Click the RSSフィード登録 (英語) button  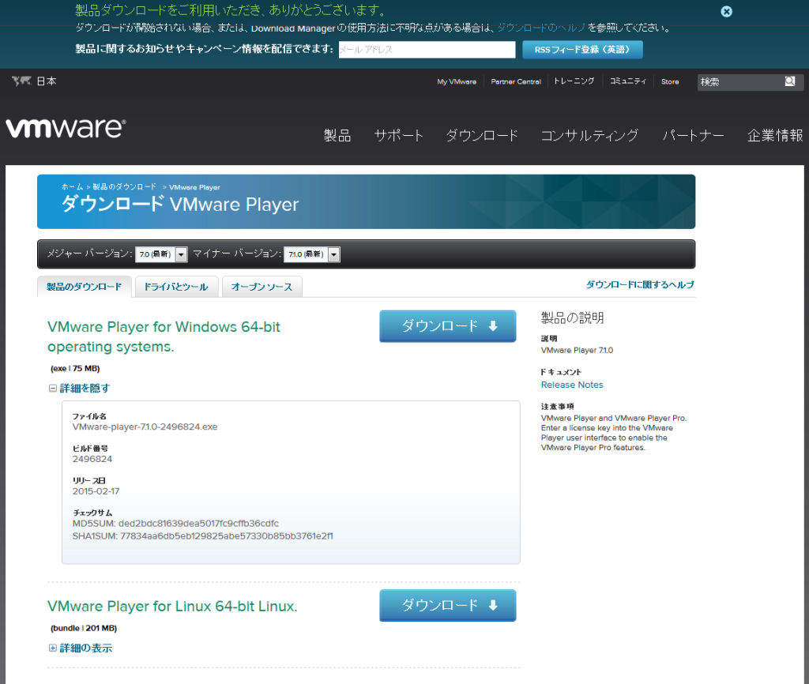pyautogui.click(x=582, y=49)
